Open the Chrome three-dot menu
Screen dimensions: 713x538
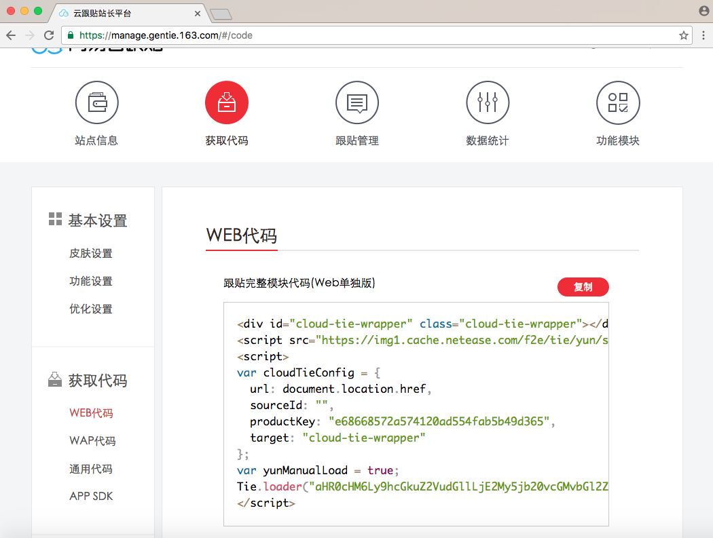click(x=703, y=35)
